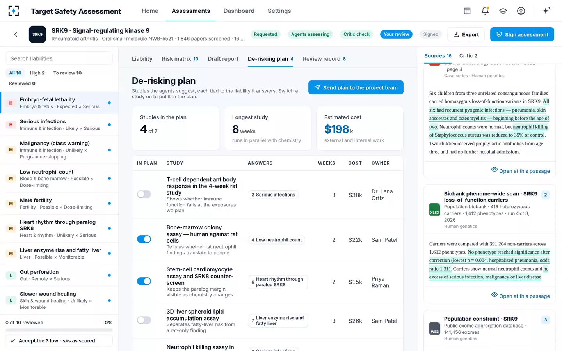
Task: Open the Draft report tab
Action: (x=223, y=59)
